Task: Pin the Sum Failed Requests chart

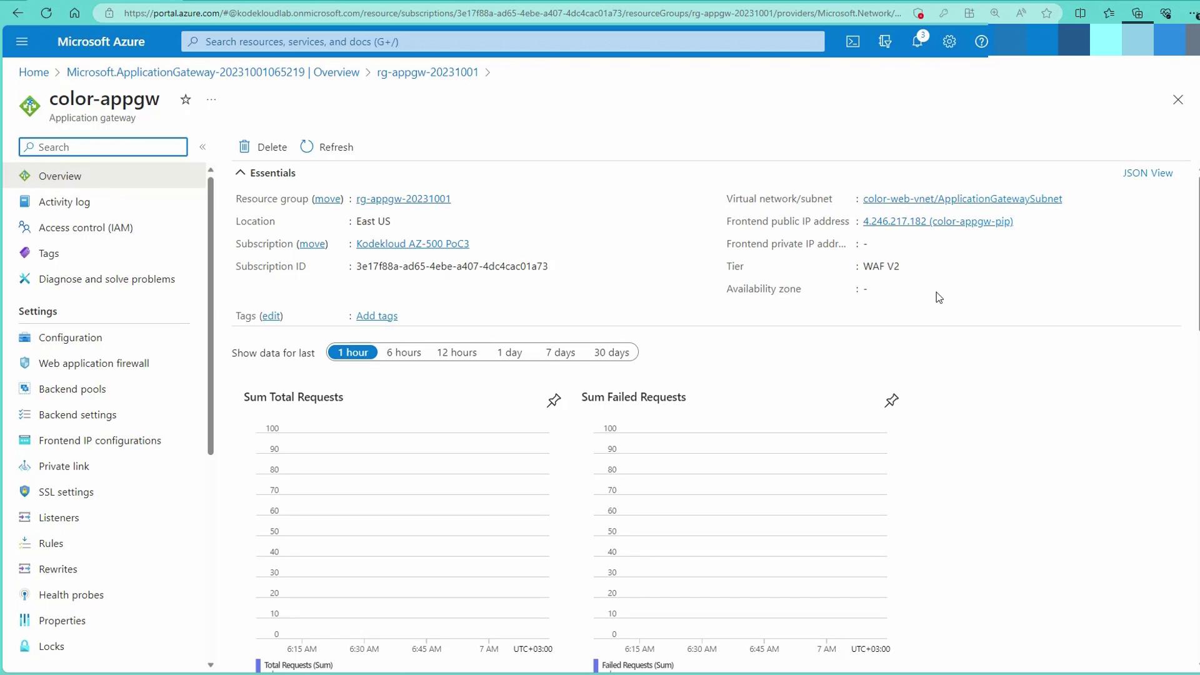Action: 891,401
